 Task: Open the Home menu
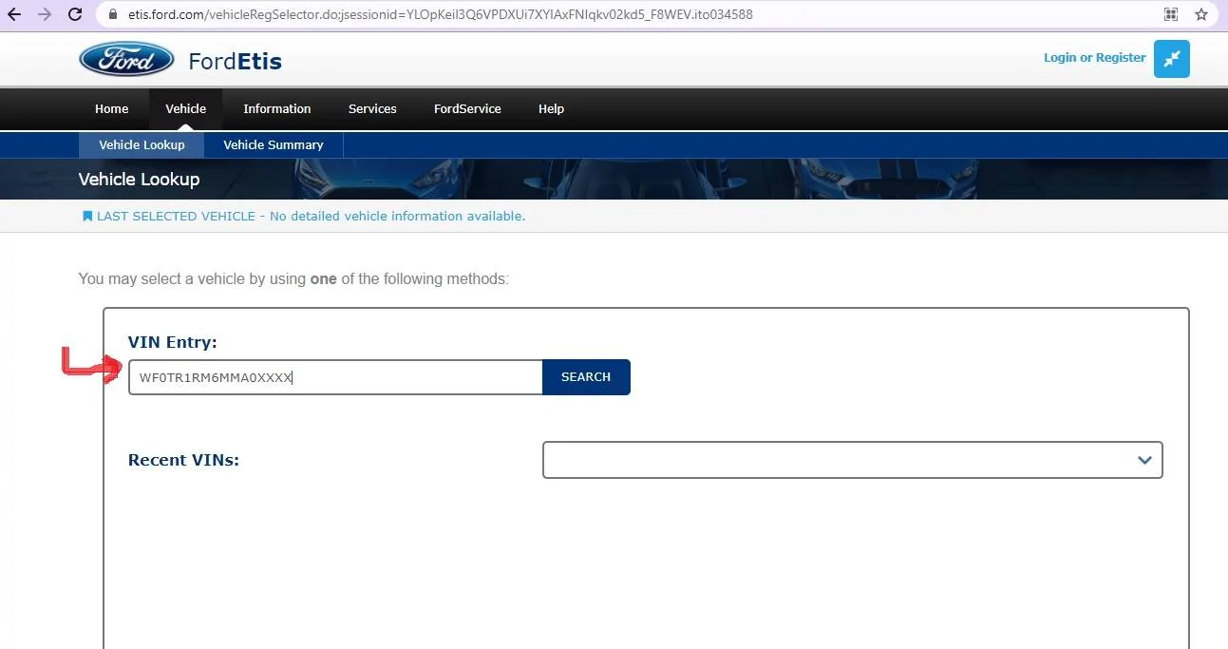111,109
